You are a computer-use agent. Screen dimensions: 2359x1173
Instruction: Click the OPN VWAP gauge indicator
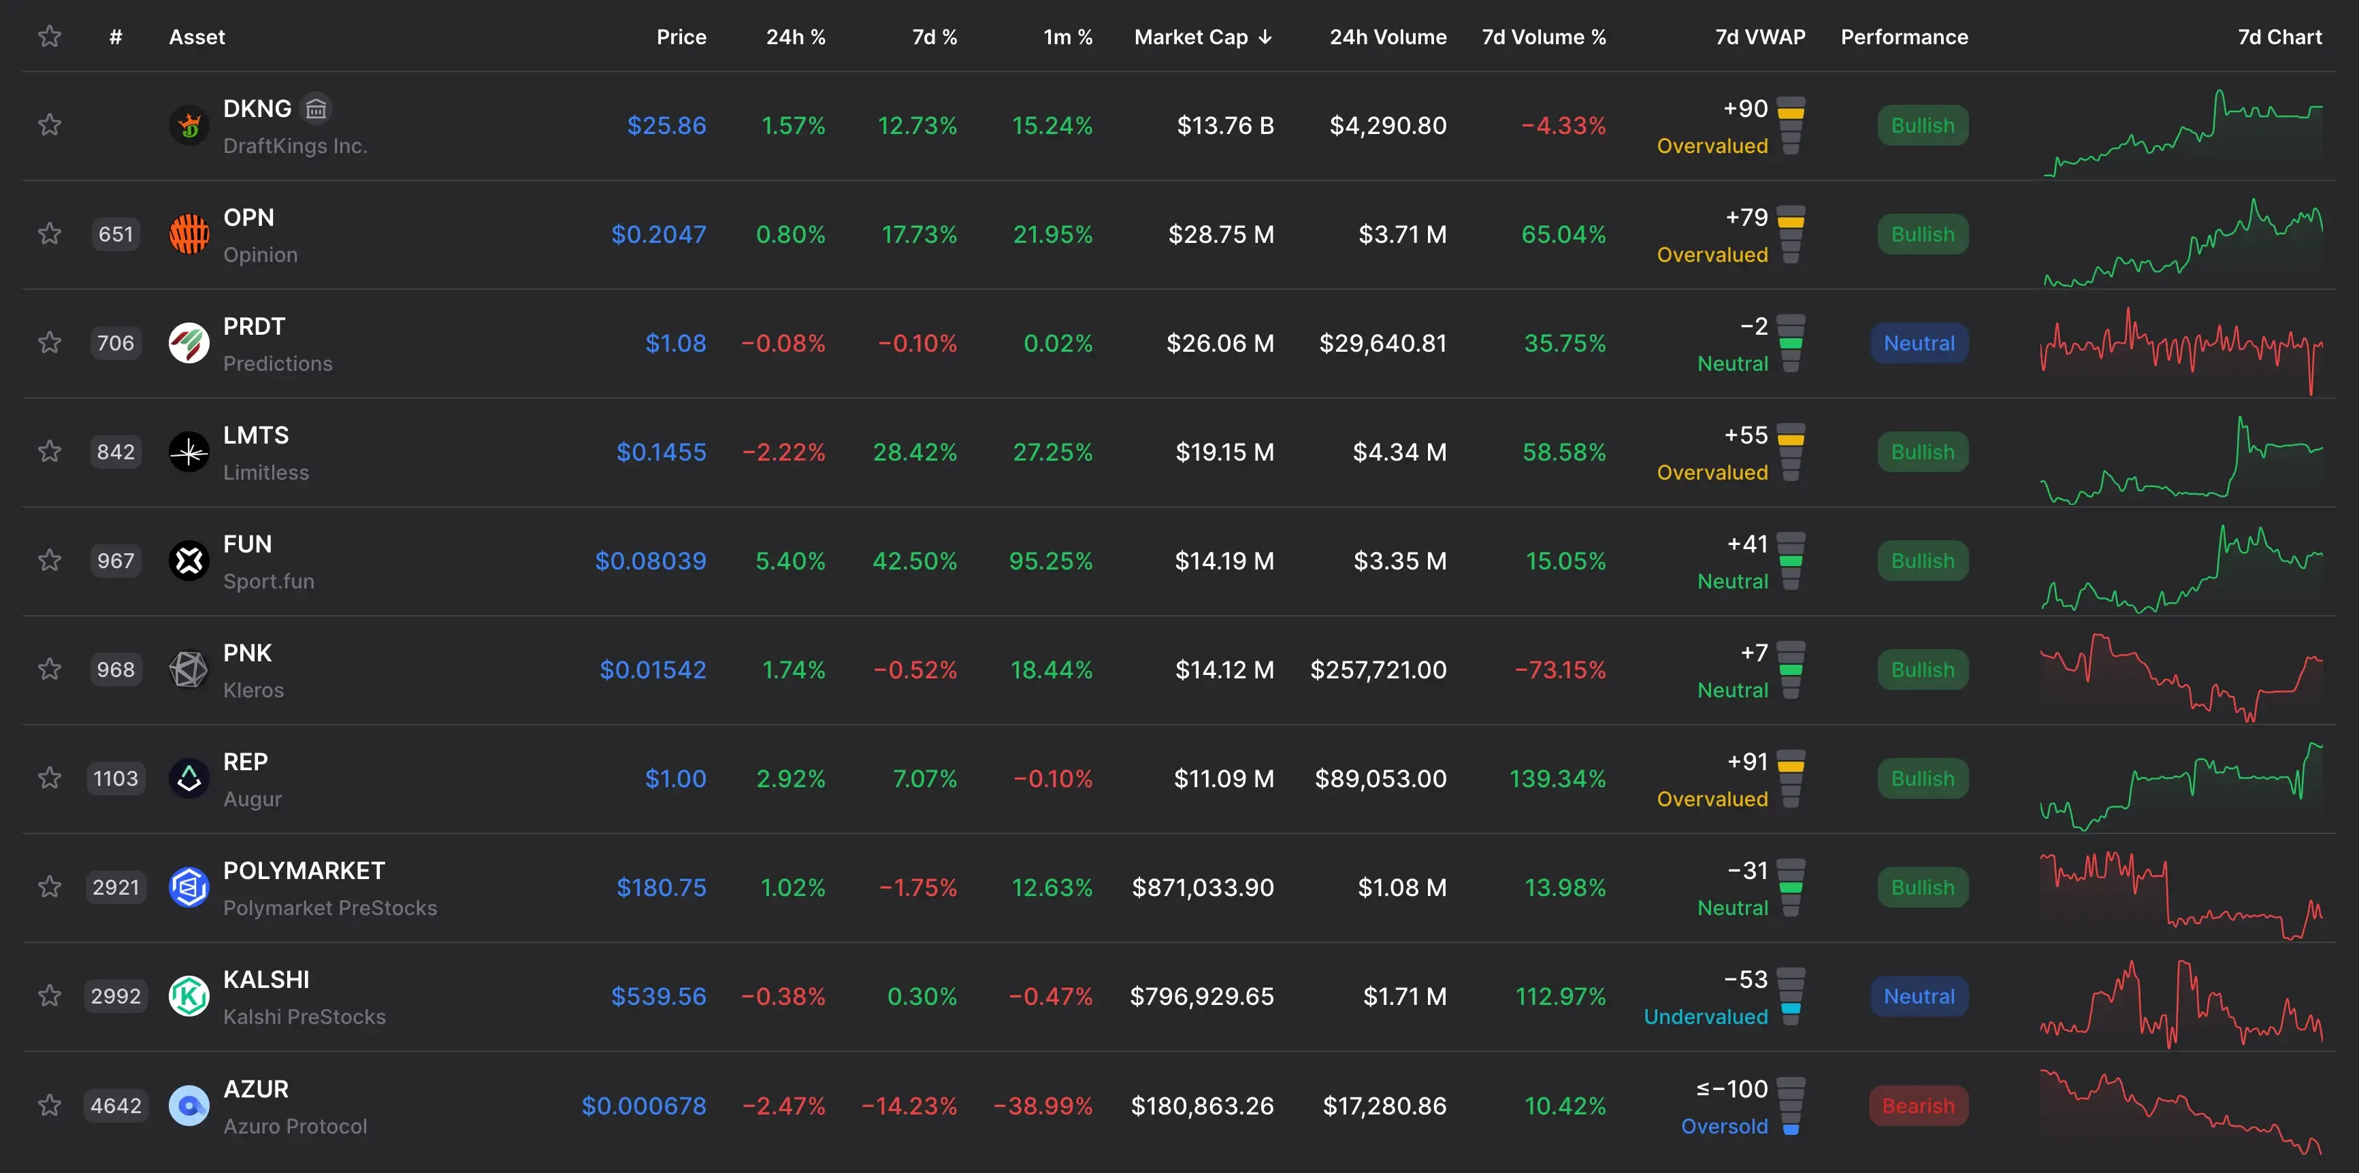pos(1790,235)
